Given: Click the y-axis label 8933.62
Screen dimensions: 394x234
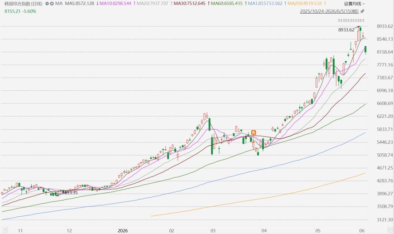Looking at the screenshot, I should coord(384,26).
